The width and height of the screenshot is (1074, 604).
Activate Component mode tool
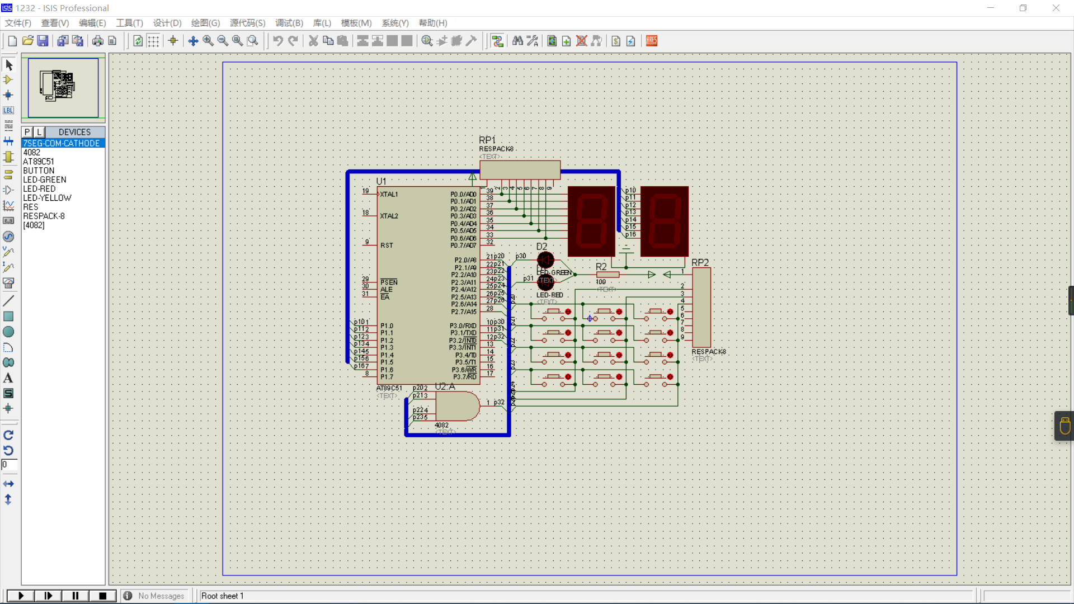(8, 80)
